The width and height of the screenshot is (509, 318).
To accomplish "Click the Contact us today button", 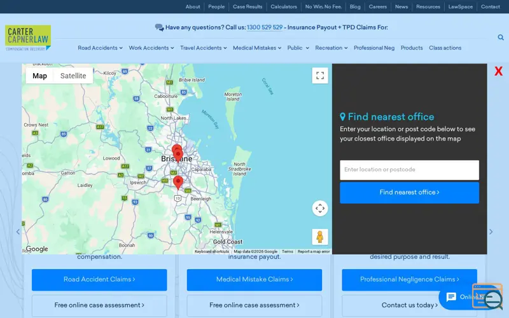I will coord(409,305).
